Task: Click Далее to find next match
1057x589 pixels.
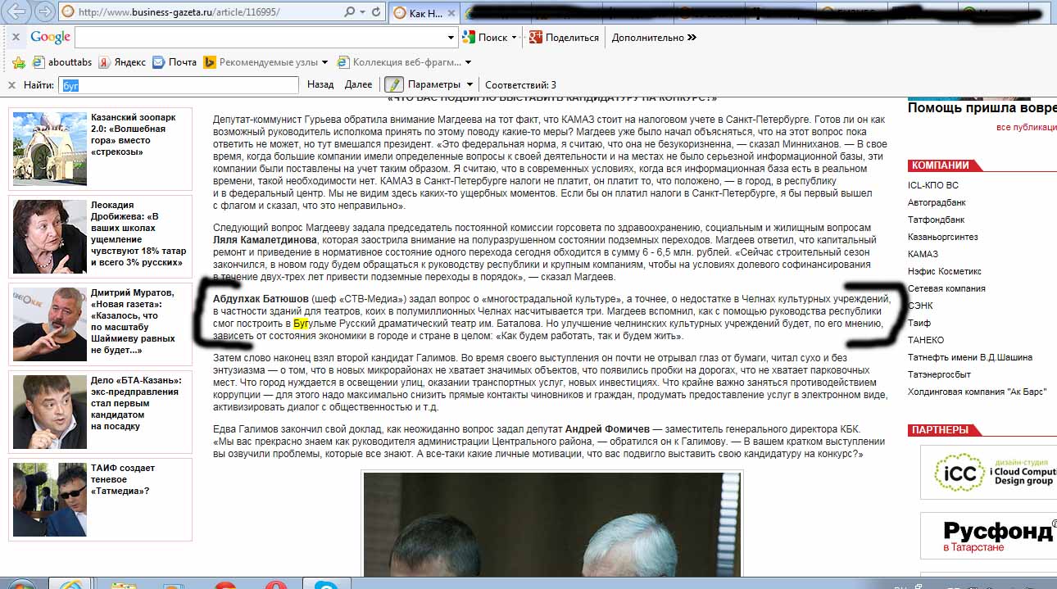Action: coord(358,84)
